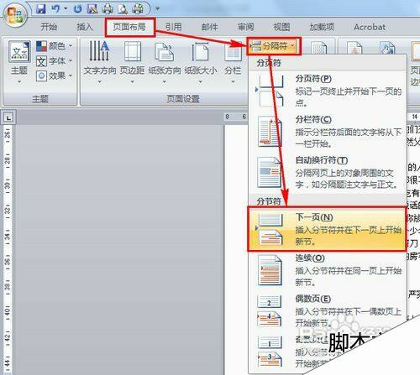
Task: Expand the theme 效果 dropdown
Action: tap(54, 76)
